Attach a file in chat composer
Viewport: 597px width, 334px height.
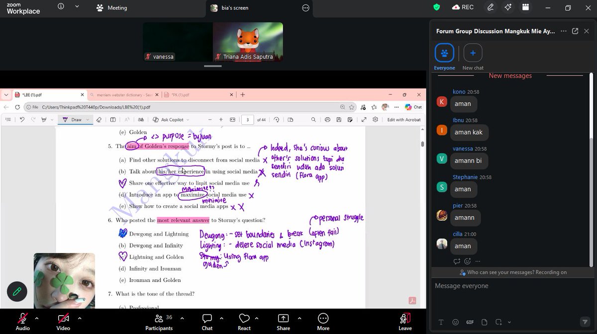point(484,322)
